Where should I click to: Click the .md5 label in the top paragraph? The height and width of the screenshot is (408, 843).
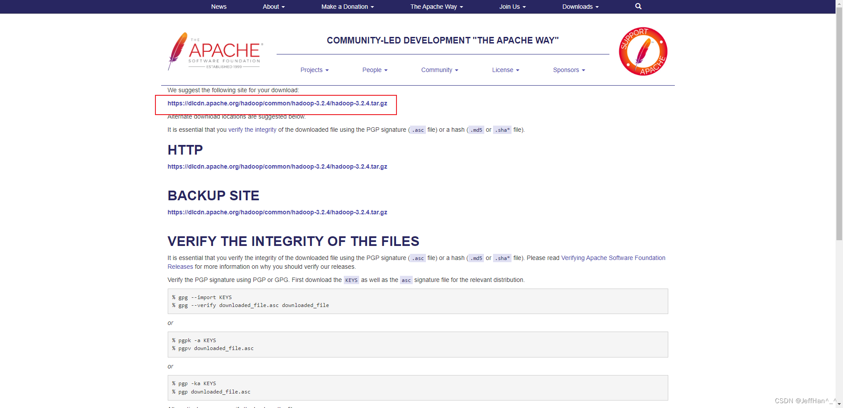point(476,130)
